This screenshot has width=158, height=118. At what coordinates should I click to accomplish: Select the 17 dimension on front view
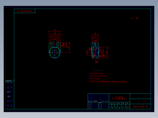55,36
